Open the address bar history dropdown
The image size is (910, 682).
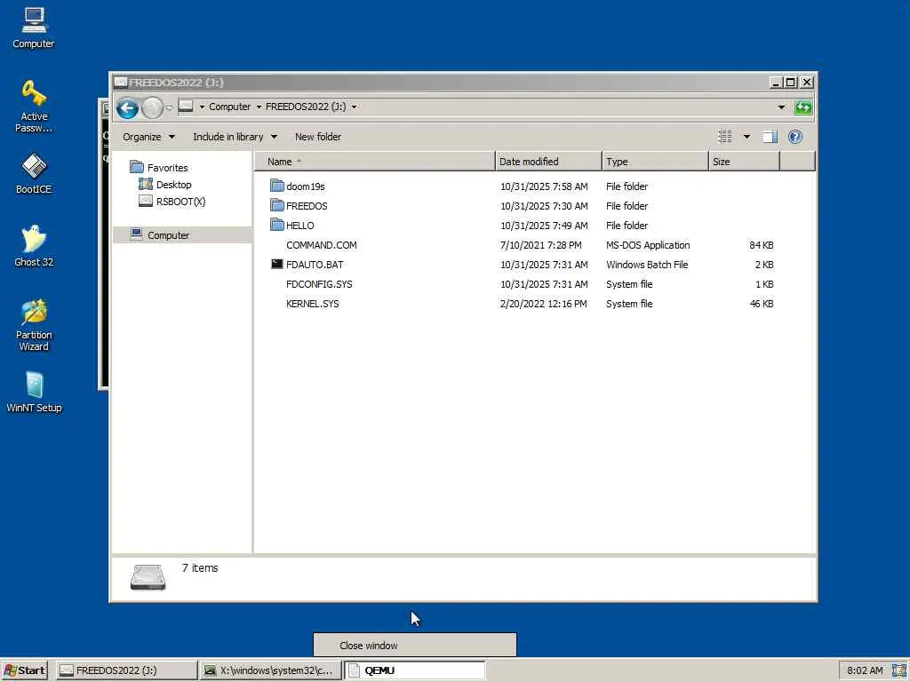point(781,107)
